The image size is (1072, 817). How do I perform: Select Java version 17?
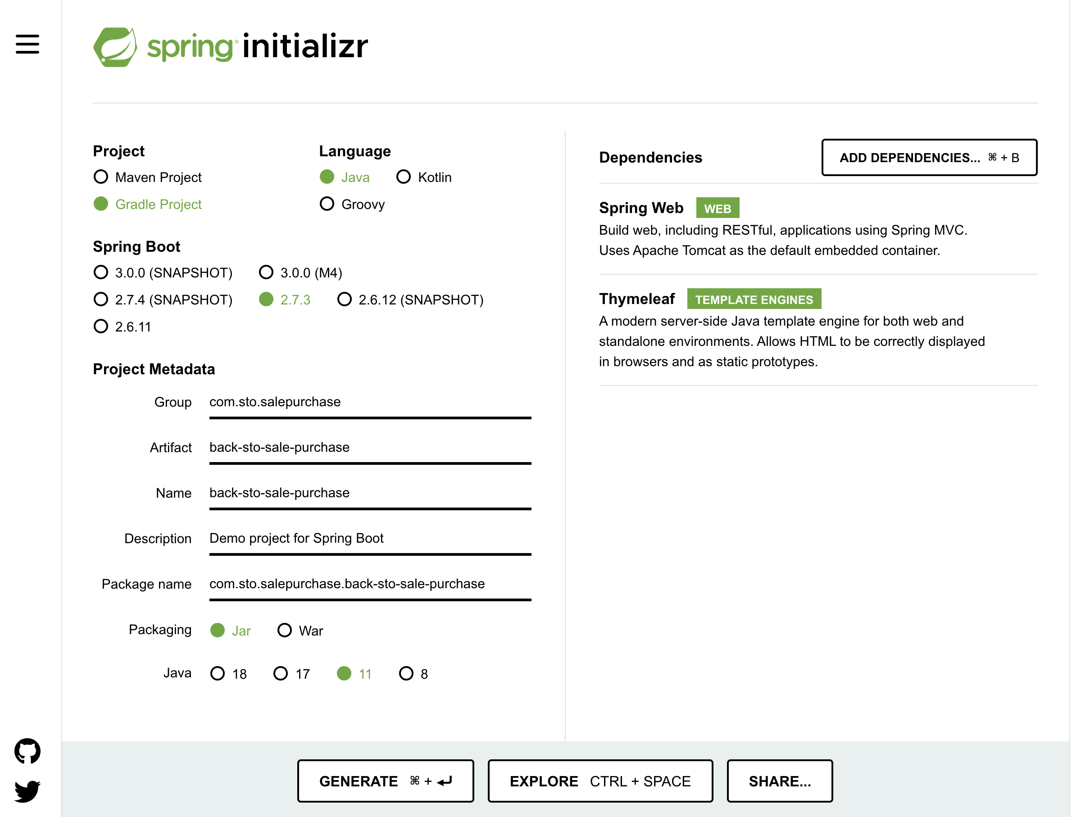tap(281, 673)
